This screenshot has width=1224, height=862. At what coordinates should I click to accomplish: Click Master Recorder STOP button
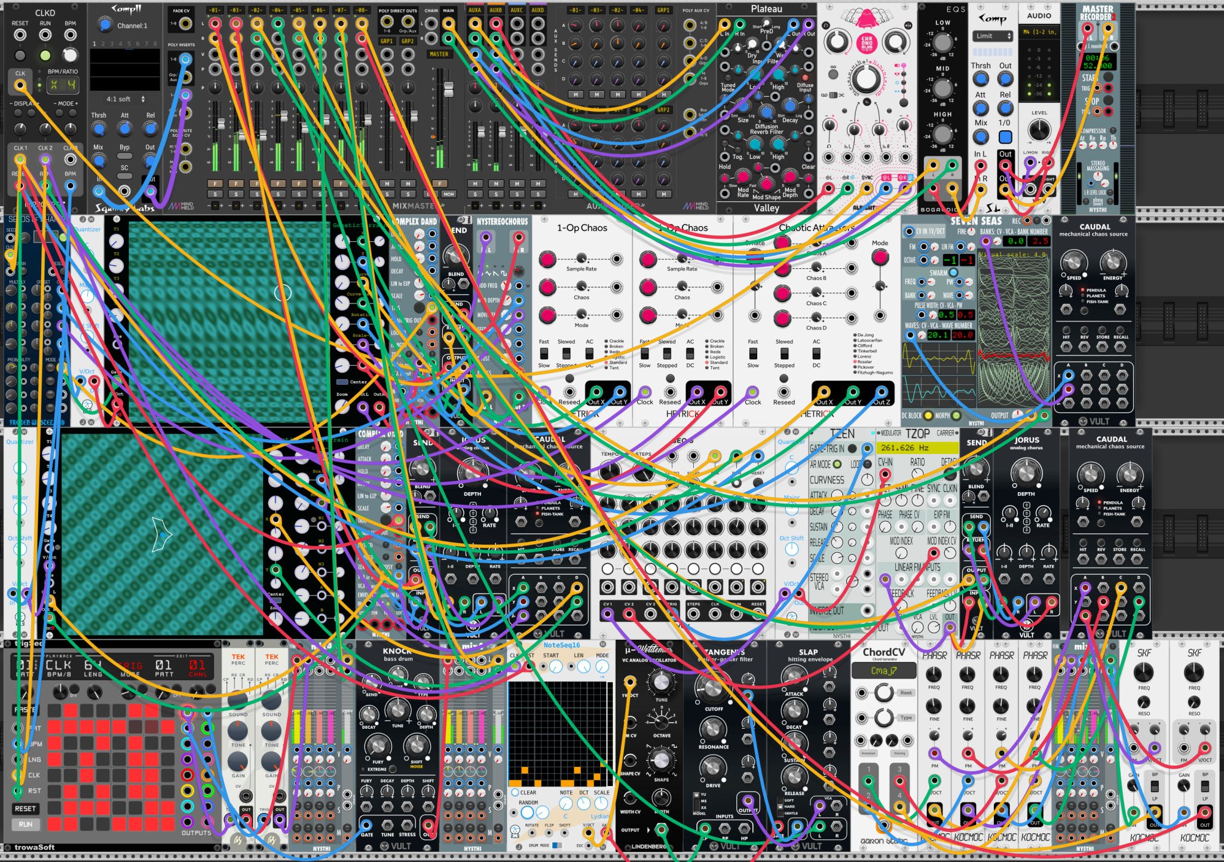[x=1107, y=102]
